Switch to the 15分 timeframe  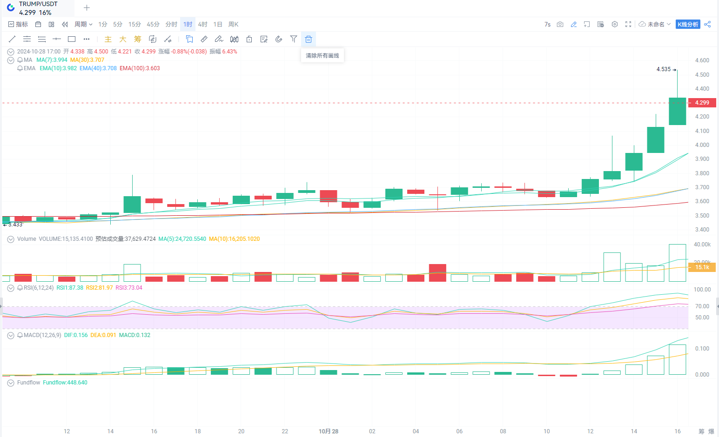134,24
